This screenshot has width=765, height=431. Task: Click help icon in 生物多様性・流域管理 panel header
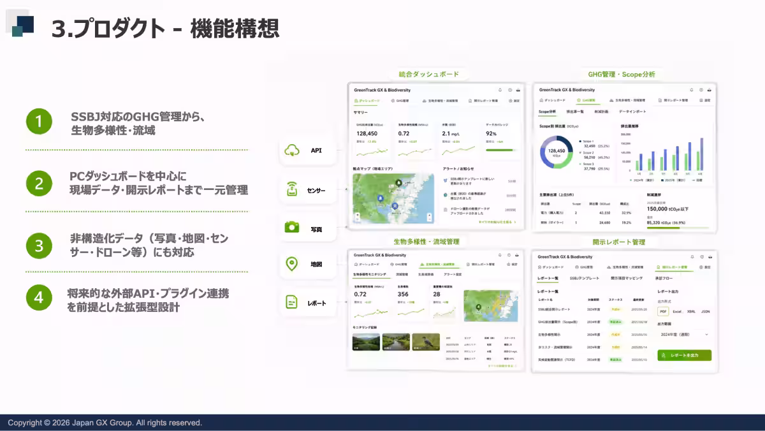[x=510, y=254]
